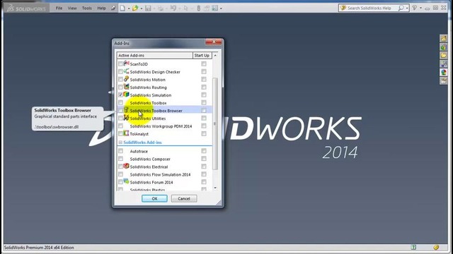Click the SolidWorks logo
Viewport: 453px width, 254px height.
(27, 8)
